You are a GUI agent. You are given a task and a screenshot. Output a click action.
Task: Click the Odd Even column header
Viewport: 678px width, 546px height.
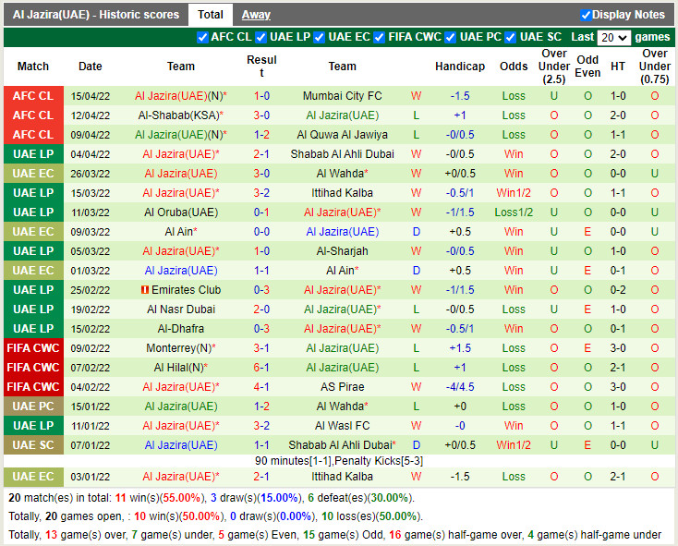[x=587, y=67]
